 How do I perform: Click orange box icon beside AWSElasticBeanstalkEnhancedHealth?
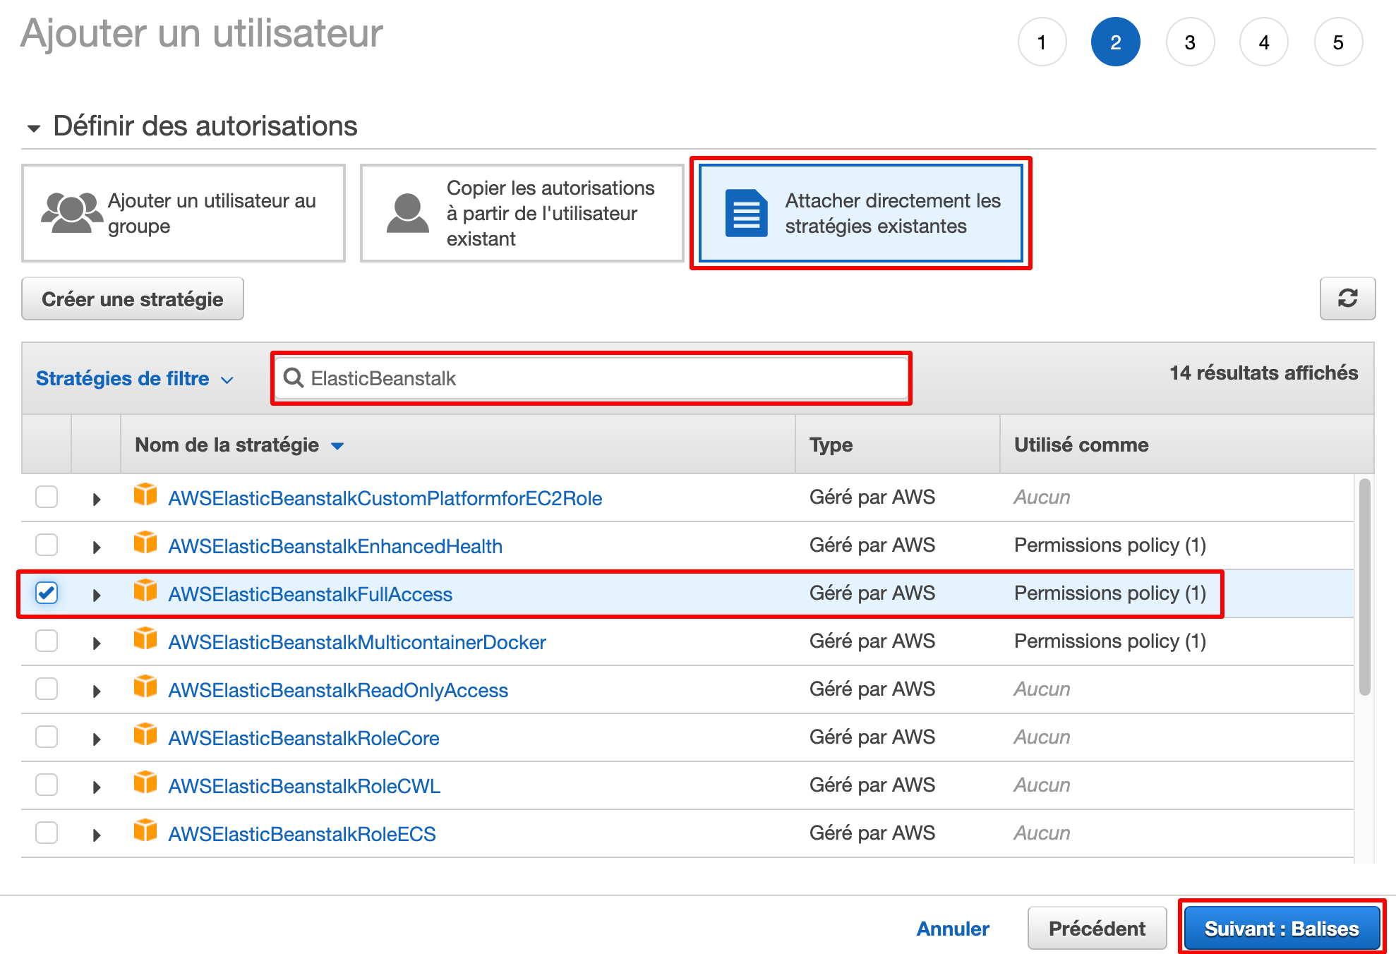pyautogui.click(x=145, y=543)
